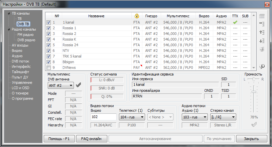Click the Закрыть button
Screen dimensions: 272x147
click(252, 139)
